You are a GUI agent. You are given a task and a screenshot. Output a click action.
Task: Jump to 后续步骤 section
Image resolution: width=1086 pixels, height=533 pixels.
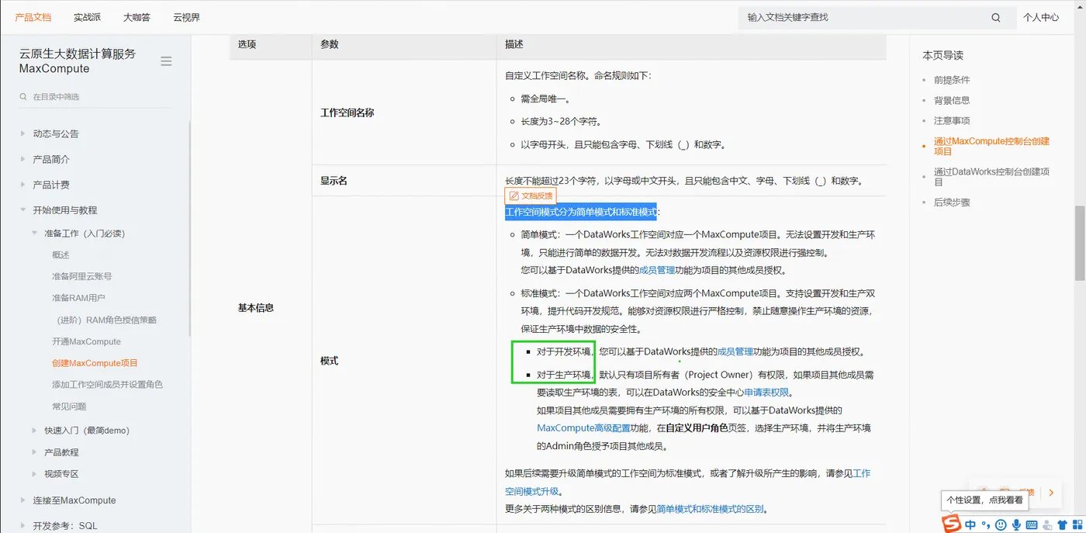tap(952, 202)
